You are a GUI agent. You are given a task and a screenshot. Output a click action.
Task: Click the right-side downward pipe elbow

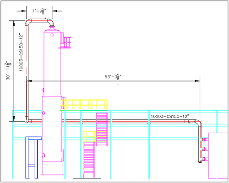coord(198,123)
